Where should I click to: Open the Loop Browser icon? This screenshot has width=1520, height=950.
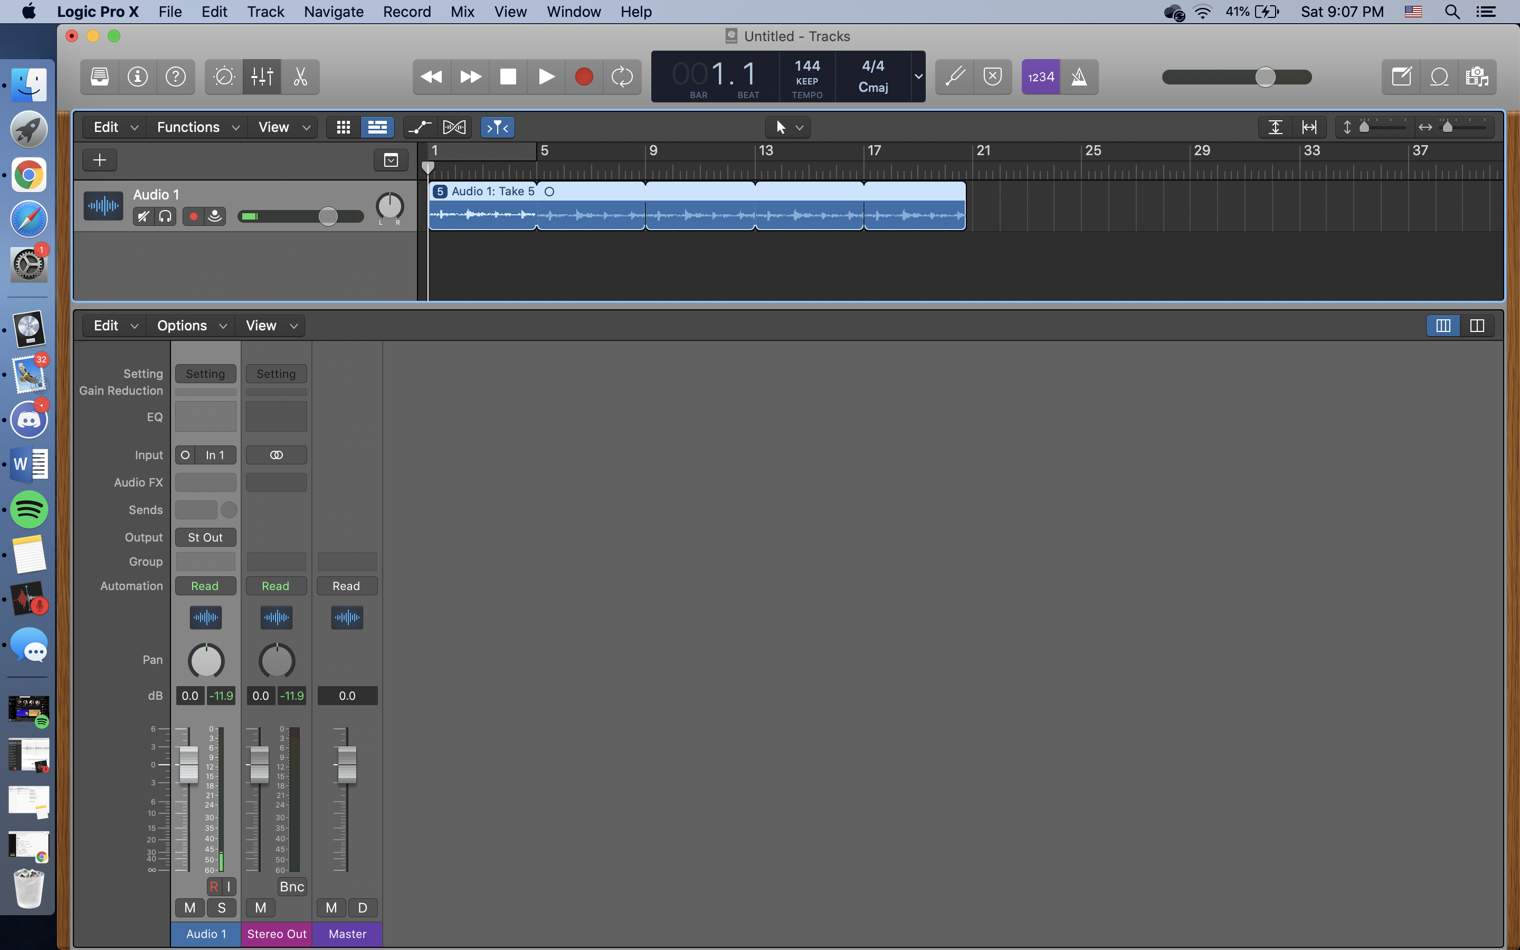(x=1439, y=77)
